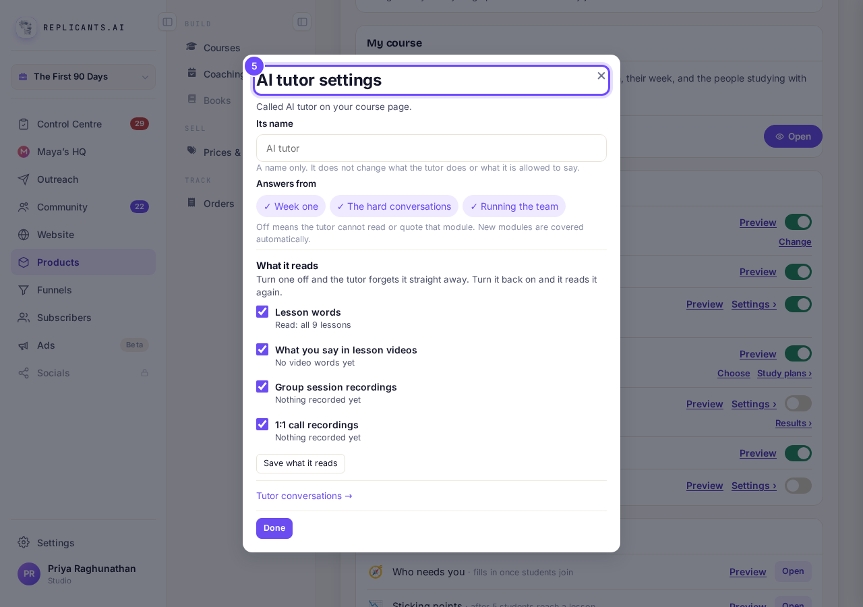Uncheck Group session recordings checkbox
This screenshot has width=863, height=607.
pyautogui.click(x=262, y=386)
